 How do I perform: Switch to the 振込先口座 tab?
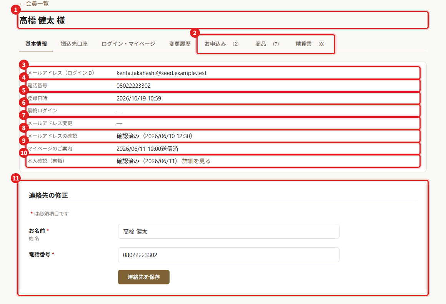point(74,44)
